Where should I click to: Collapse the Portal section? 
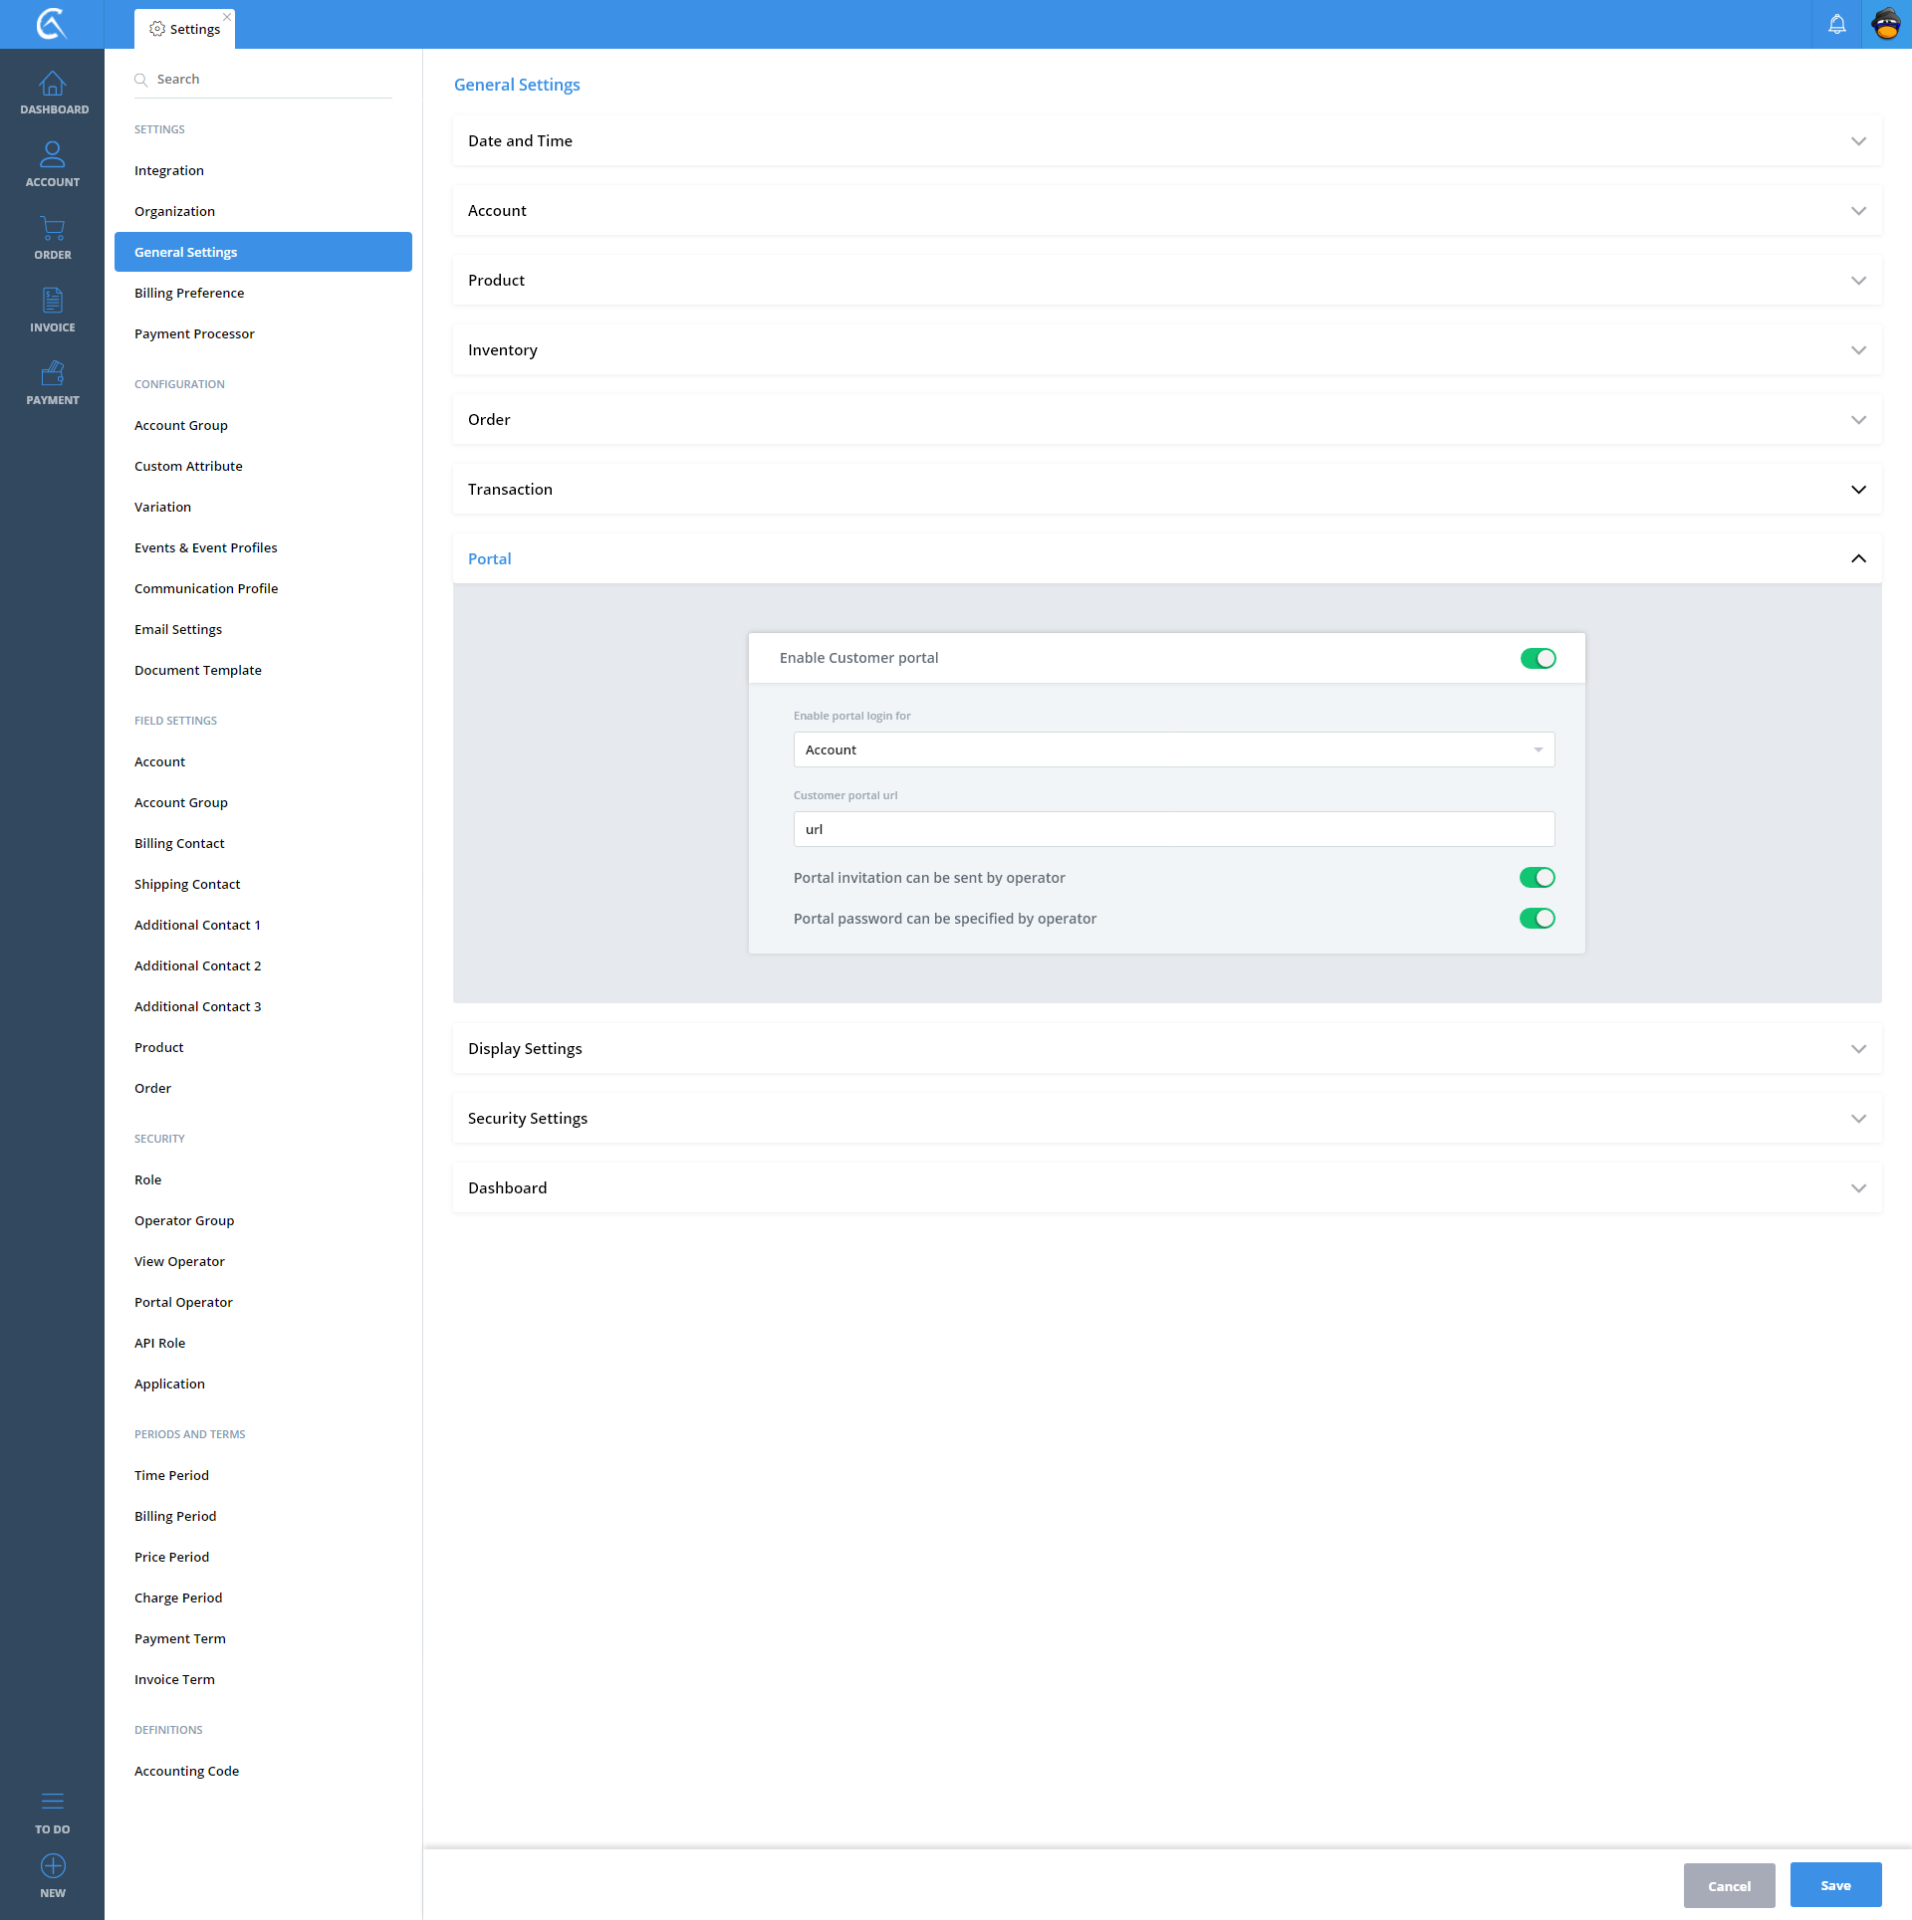point(1857,559)
